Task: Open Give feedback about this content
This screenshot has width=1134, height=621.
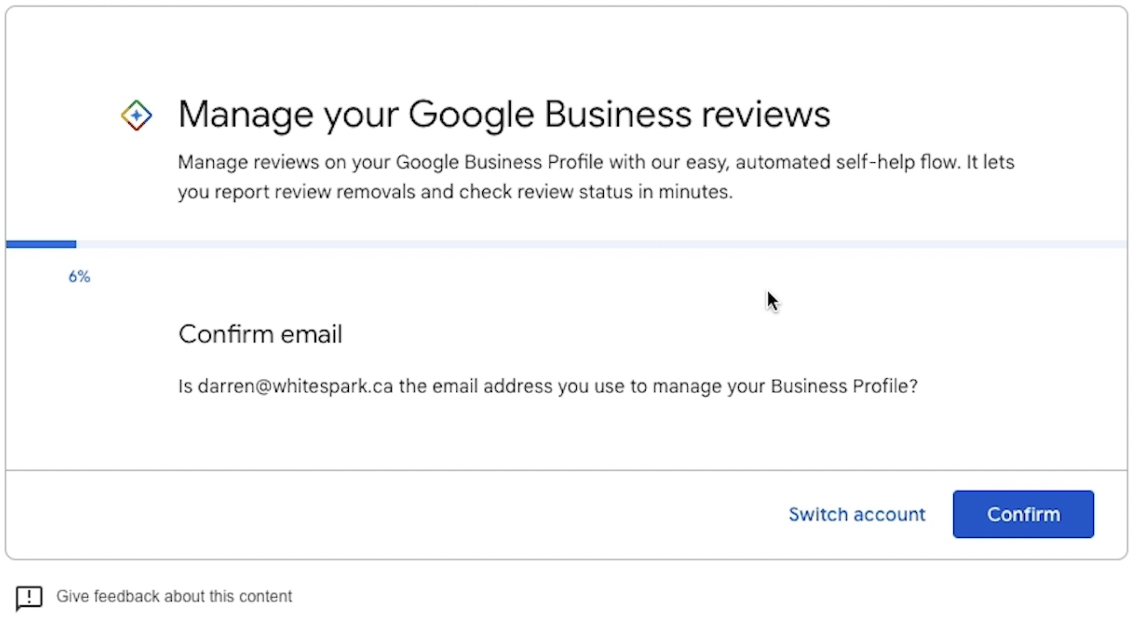Action: [174, 597]
